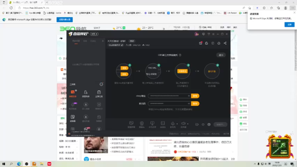Click the blue button in Edge restore popup

coord(290,24)
